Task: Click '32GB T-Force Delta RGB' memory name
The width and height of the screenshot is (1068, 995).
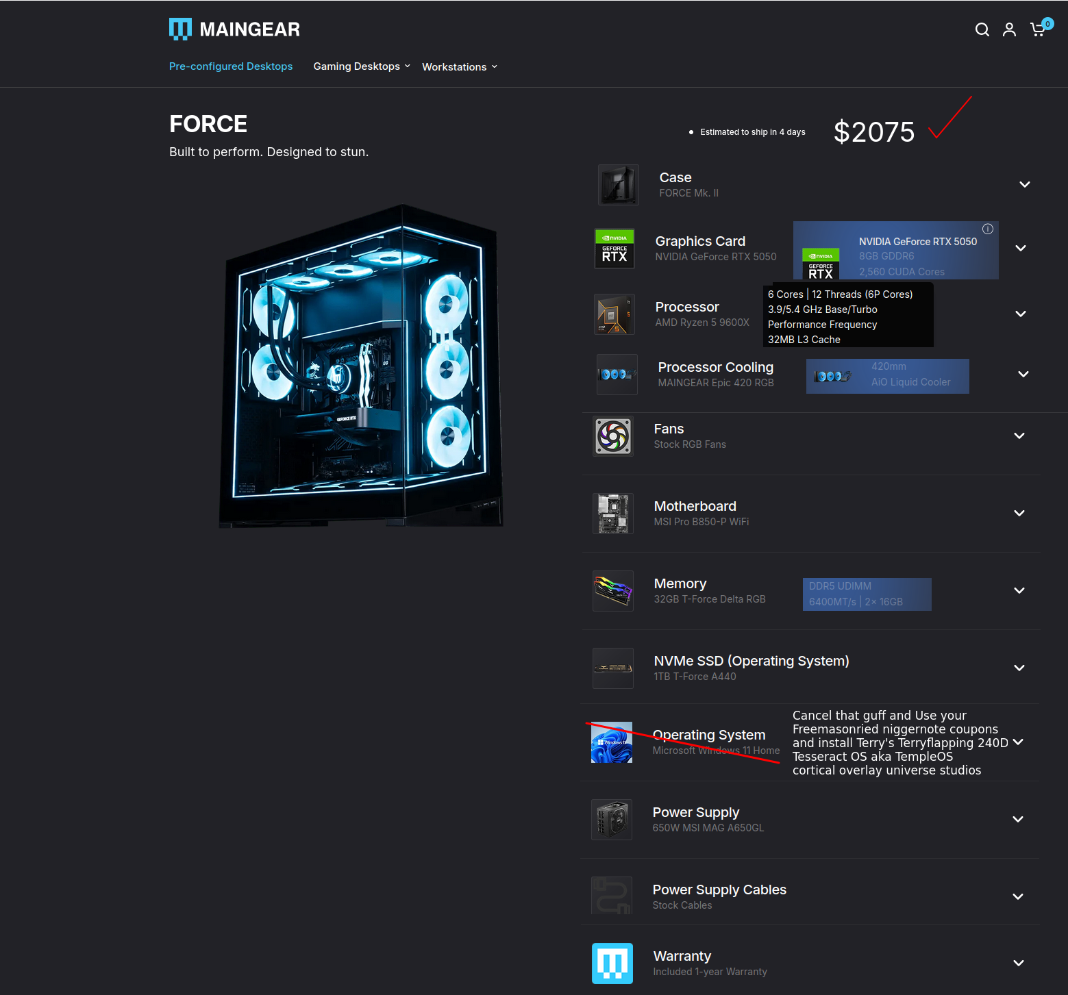Action: (710, 599)
